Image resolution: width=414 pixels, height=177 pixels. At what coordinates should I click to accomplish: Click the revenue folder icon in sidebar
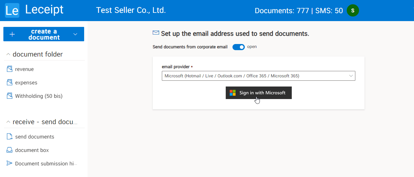[x=10, y=69]
